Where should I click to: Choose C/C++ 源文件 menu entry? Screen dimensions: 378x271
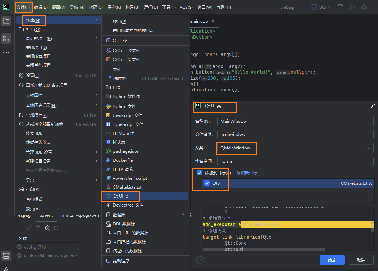[x=126, y=50]
